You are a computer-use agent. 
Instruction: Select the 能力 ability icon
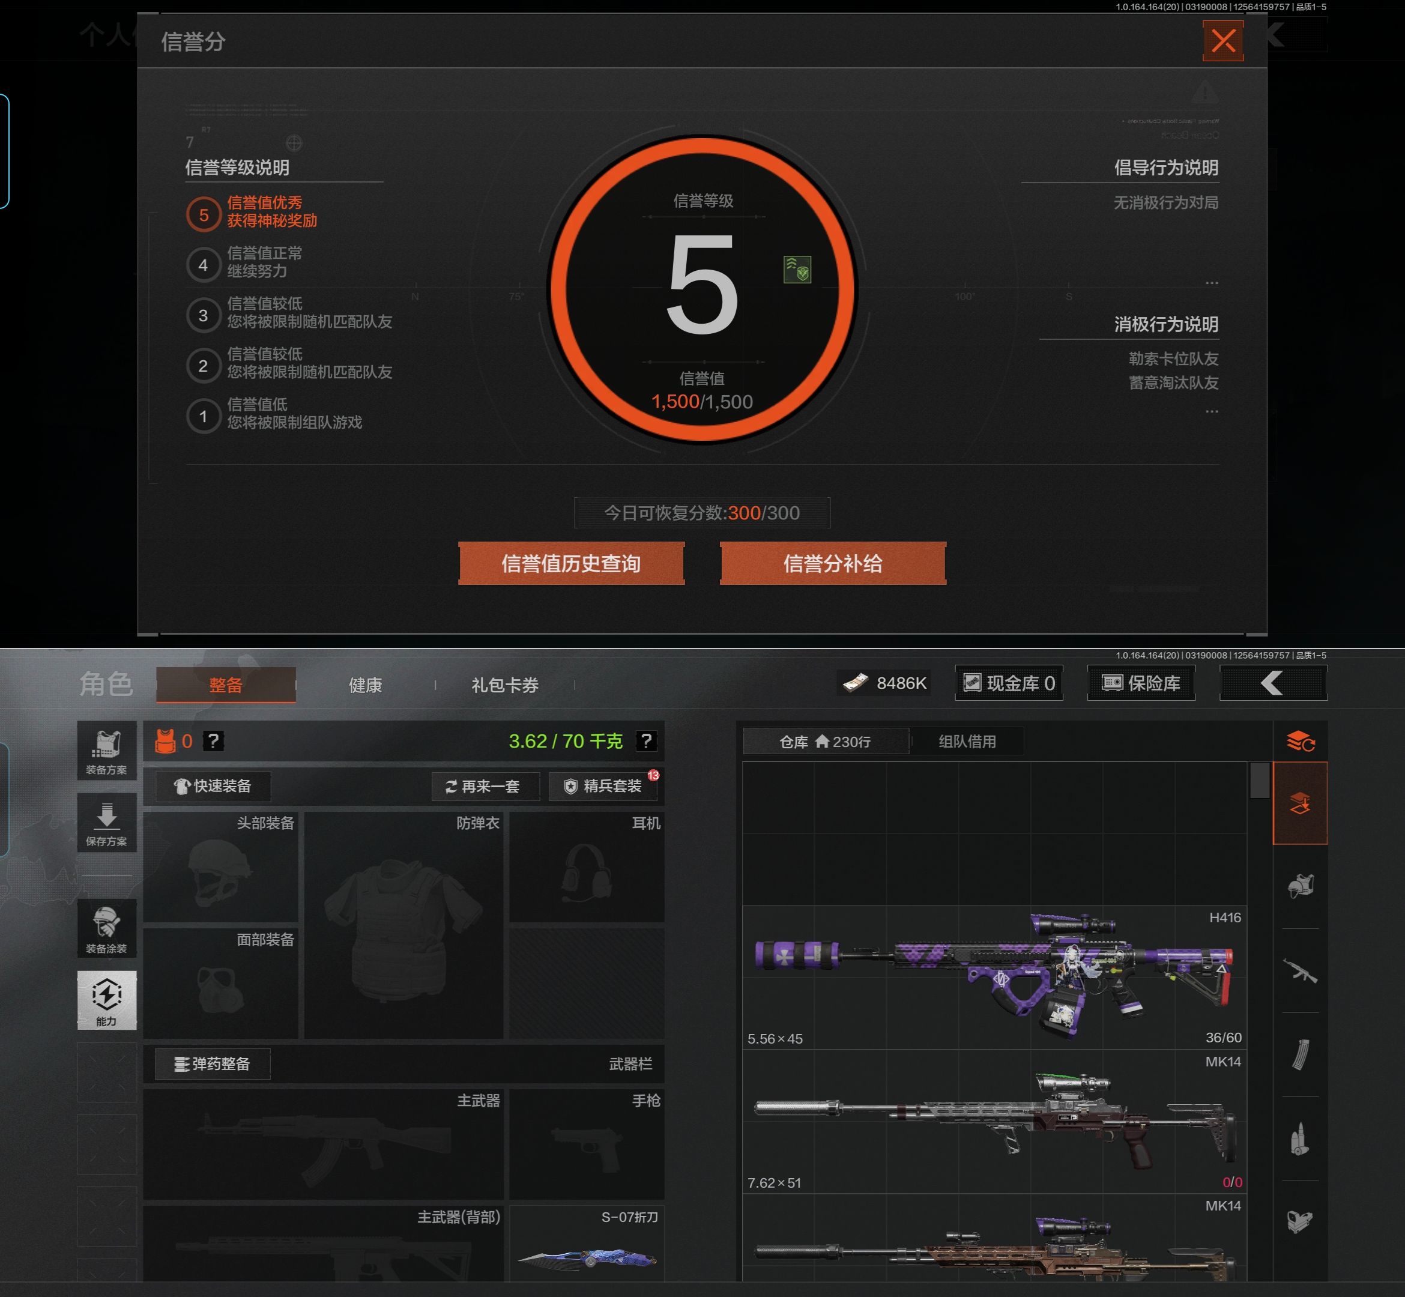(107, 1000)
